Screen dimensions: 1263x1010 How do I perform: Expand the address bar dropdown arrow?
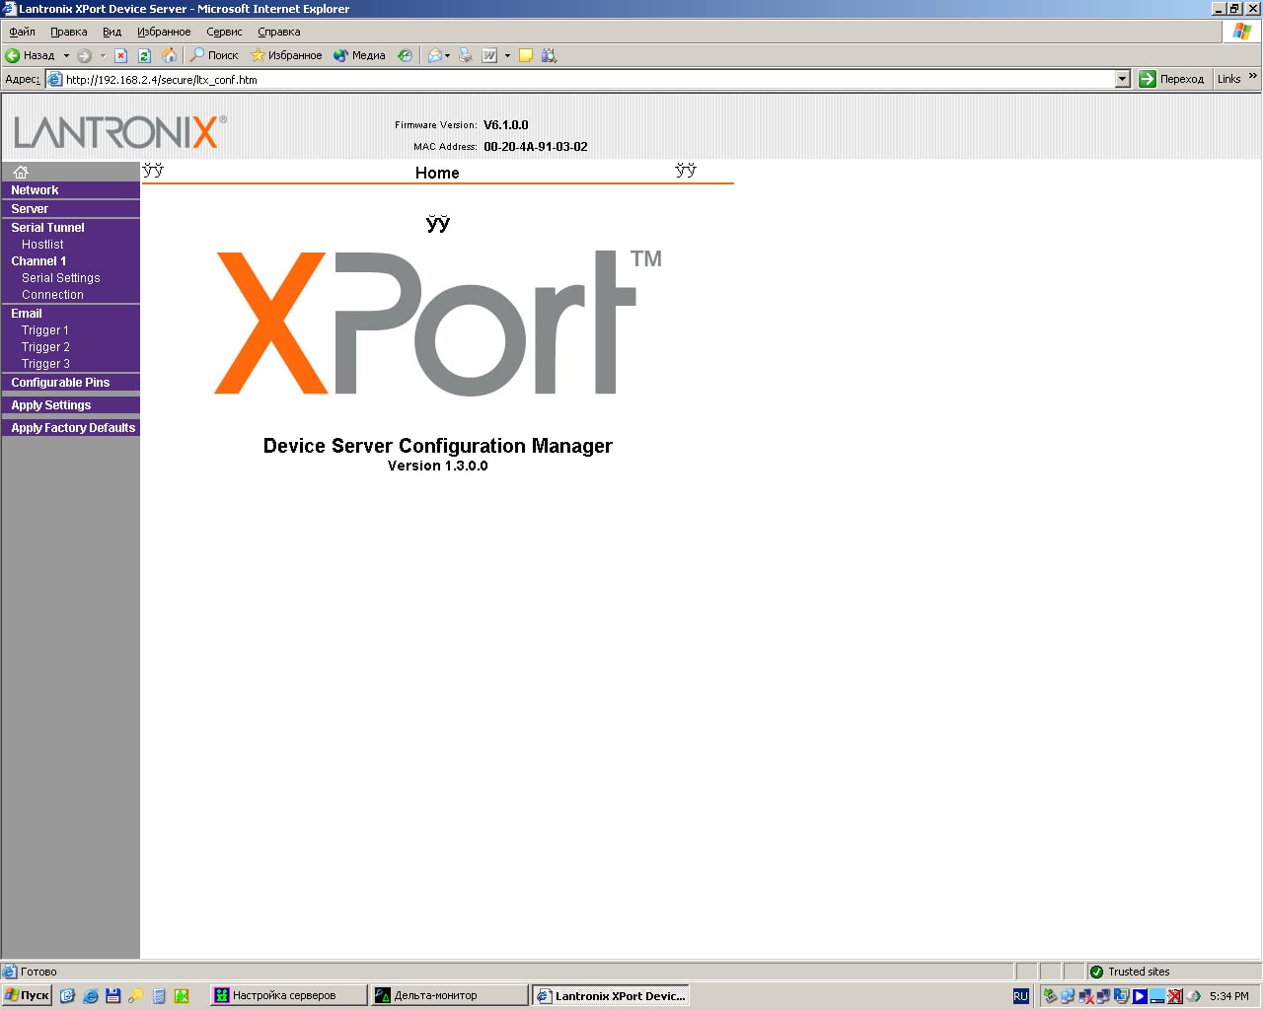1122,80
